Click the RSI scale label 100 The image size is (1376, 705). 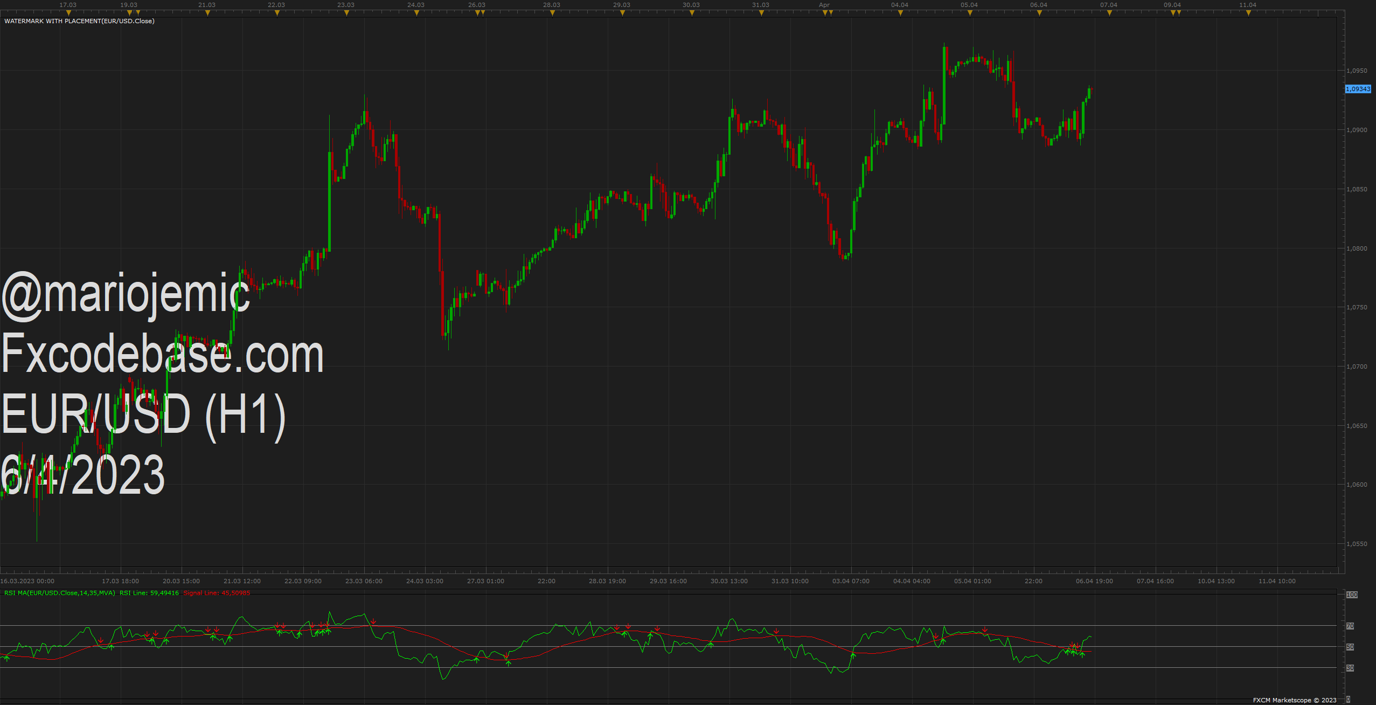click(x=1352, y=595)
